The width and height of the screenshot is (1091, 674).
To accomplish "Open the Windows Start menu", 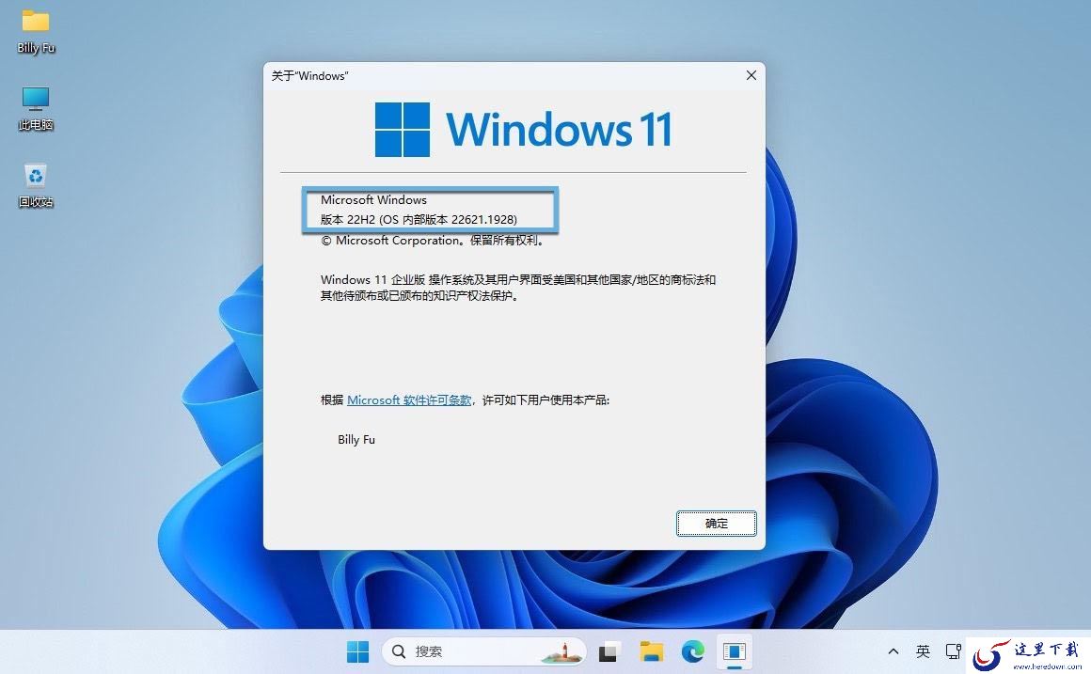I will click(357, 651).
